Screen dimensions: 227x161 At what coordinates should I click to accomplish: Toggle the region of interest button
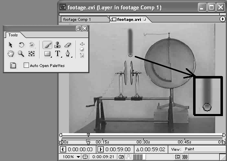click(177, 157)
